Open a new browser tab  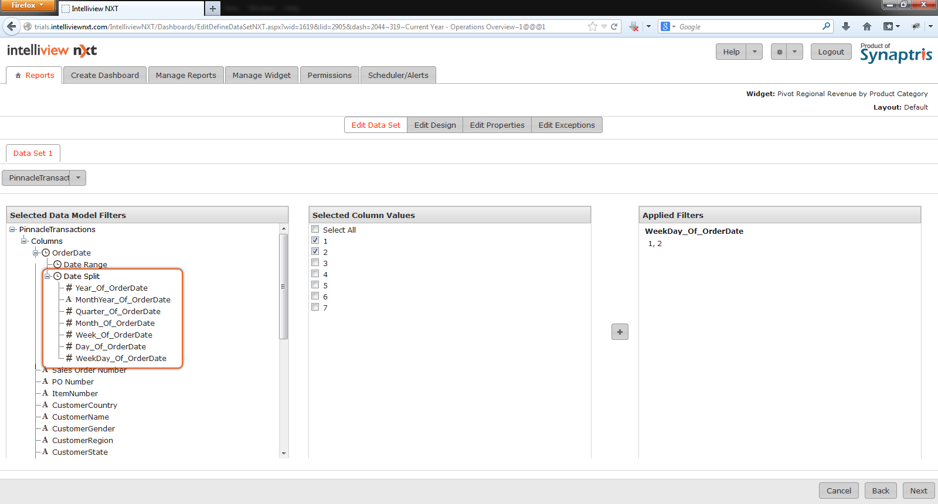point(213,8)
